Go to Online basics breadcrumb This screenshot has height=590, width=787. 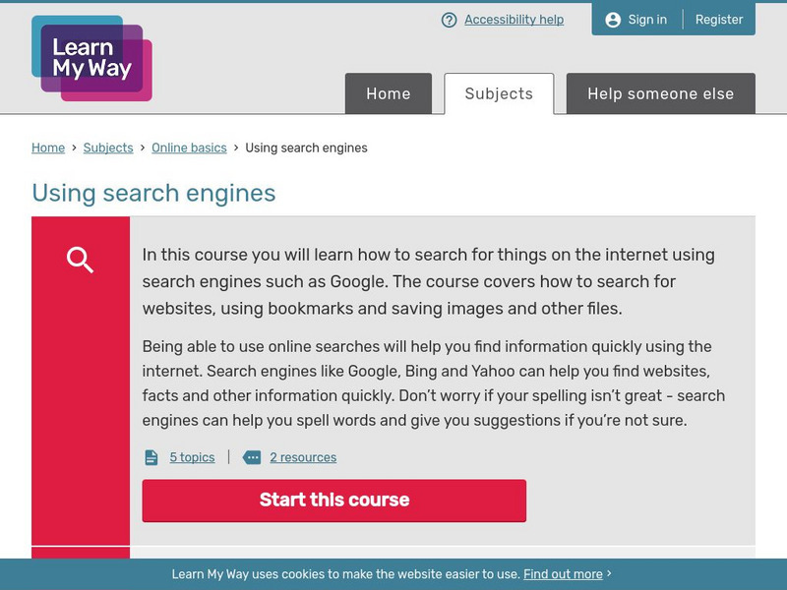coord(189,147)
